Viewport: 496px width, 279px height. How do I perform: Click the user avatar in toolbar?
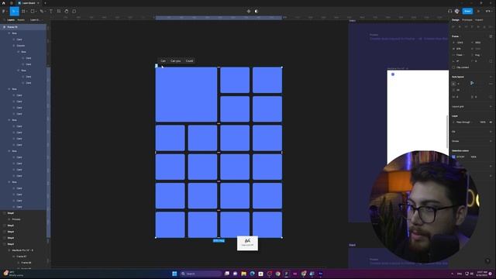click(457, 11)
